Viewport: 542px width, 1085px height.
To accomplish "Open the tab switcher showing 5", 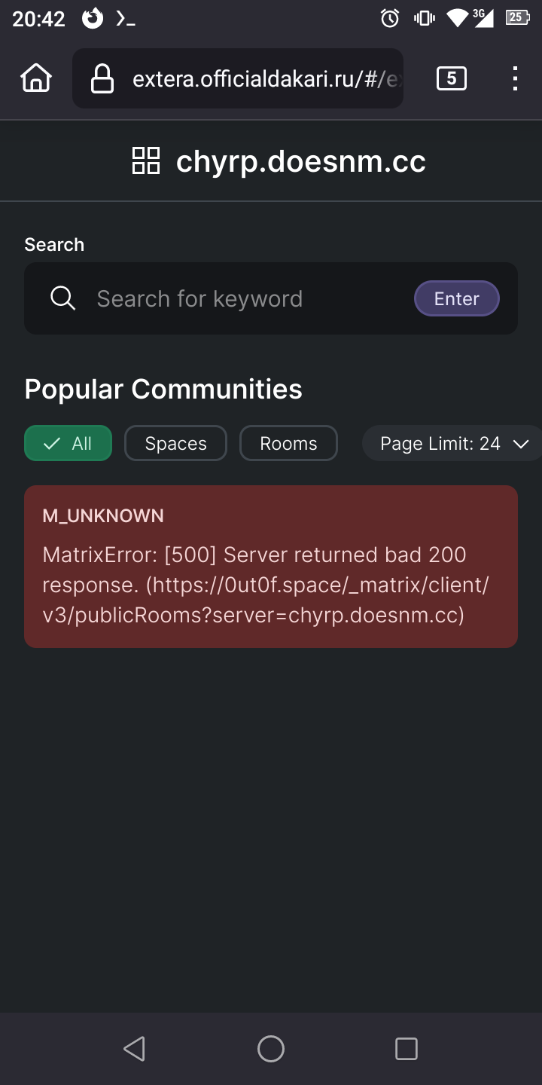I will point(451,78).
